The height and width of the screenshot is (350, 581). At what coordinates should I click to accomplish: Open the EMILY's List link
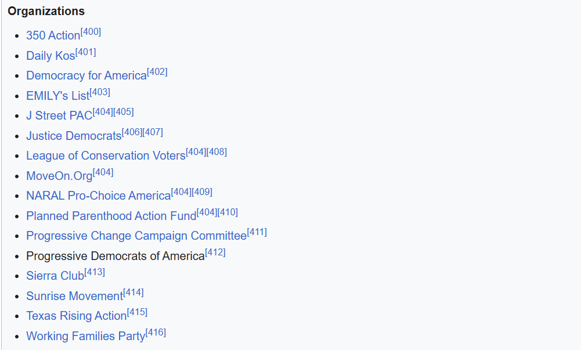(x=58, y=96)
